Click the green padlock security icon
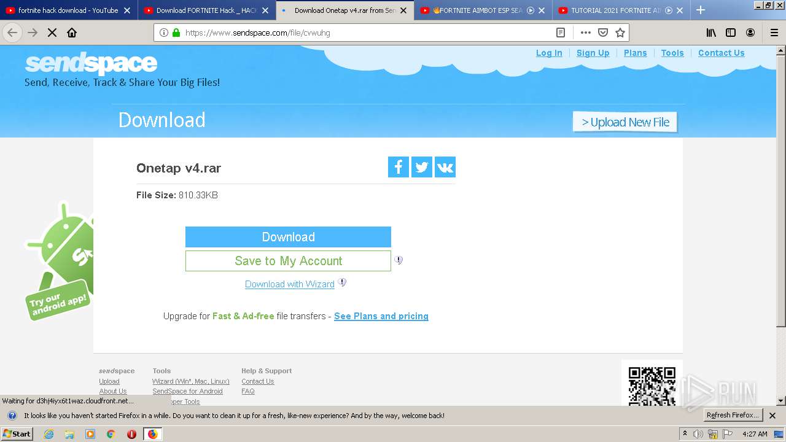 point(176,33)
